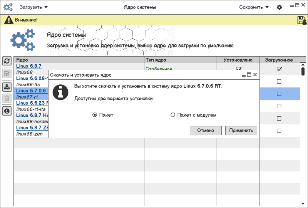Click the gears app icon in title bar
The height and width of the screenshot is (208, 308).
pyautogui.click(x=8, y=7)
